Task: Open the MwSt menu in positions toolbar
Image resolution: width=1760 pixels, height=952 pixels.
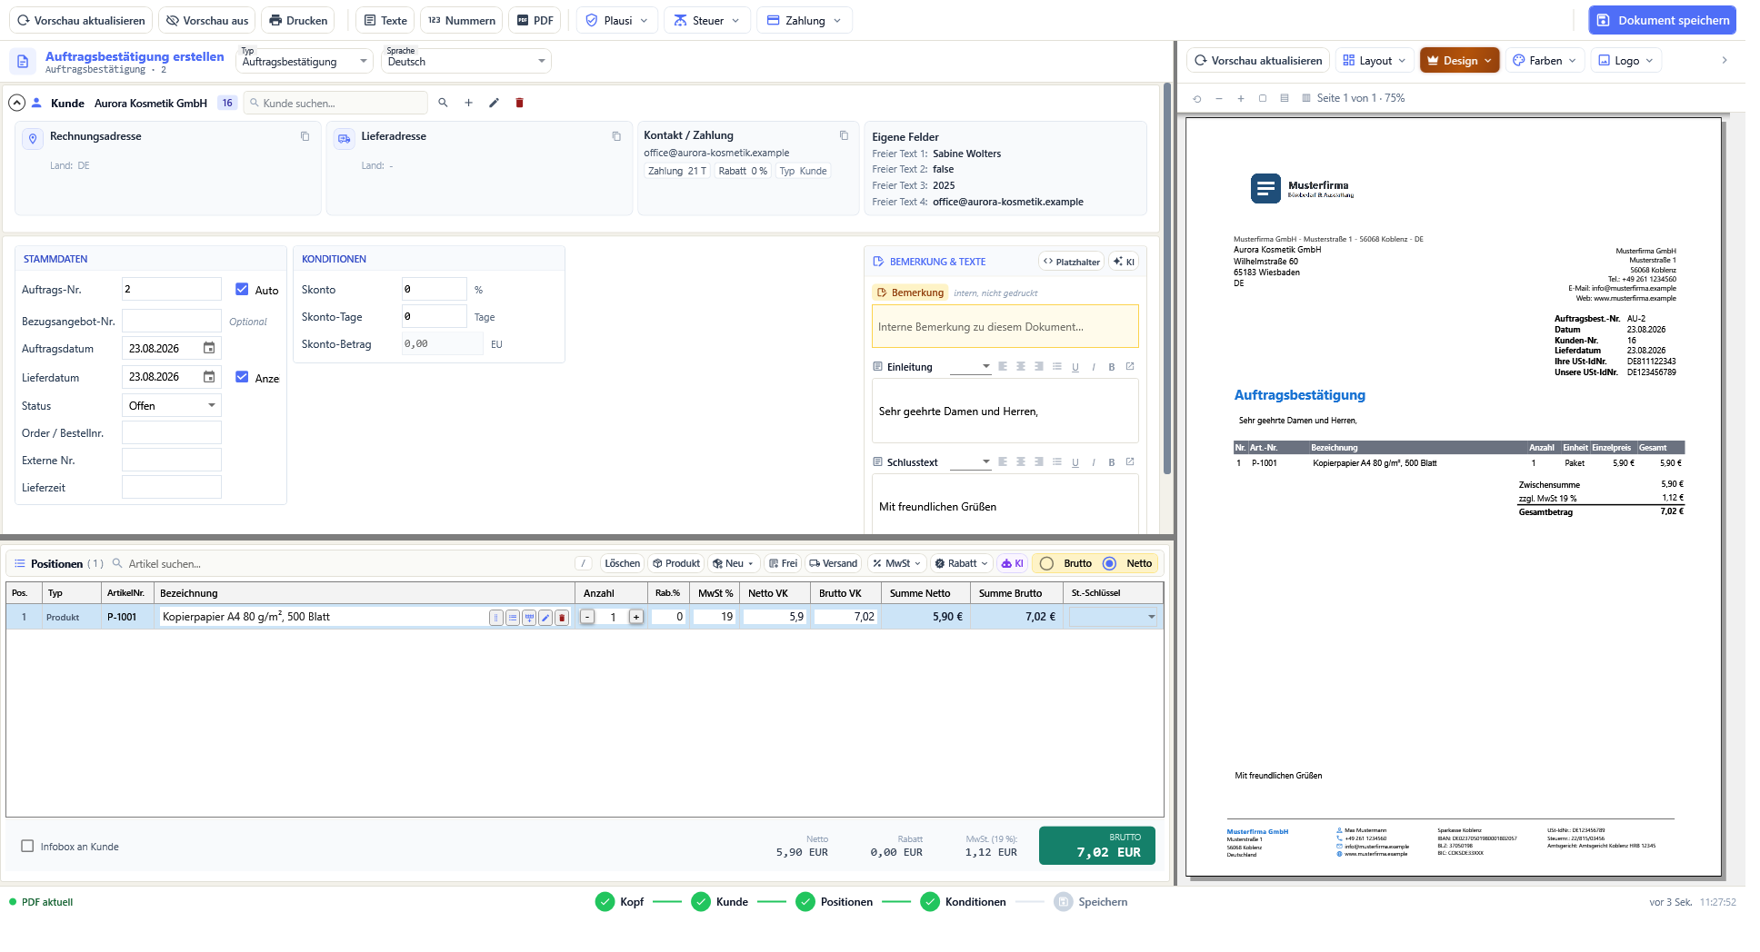Action: pyautogui.click(x=896, y=563)
